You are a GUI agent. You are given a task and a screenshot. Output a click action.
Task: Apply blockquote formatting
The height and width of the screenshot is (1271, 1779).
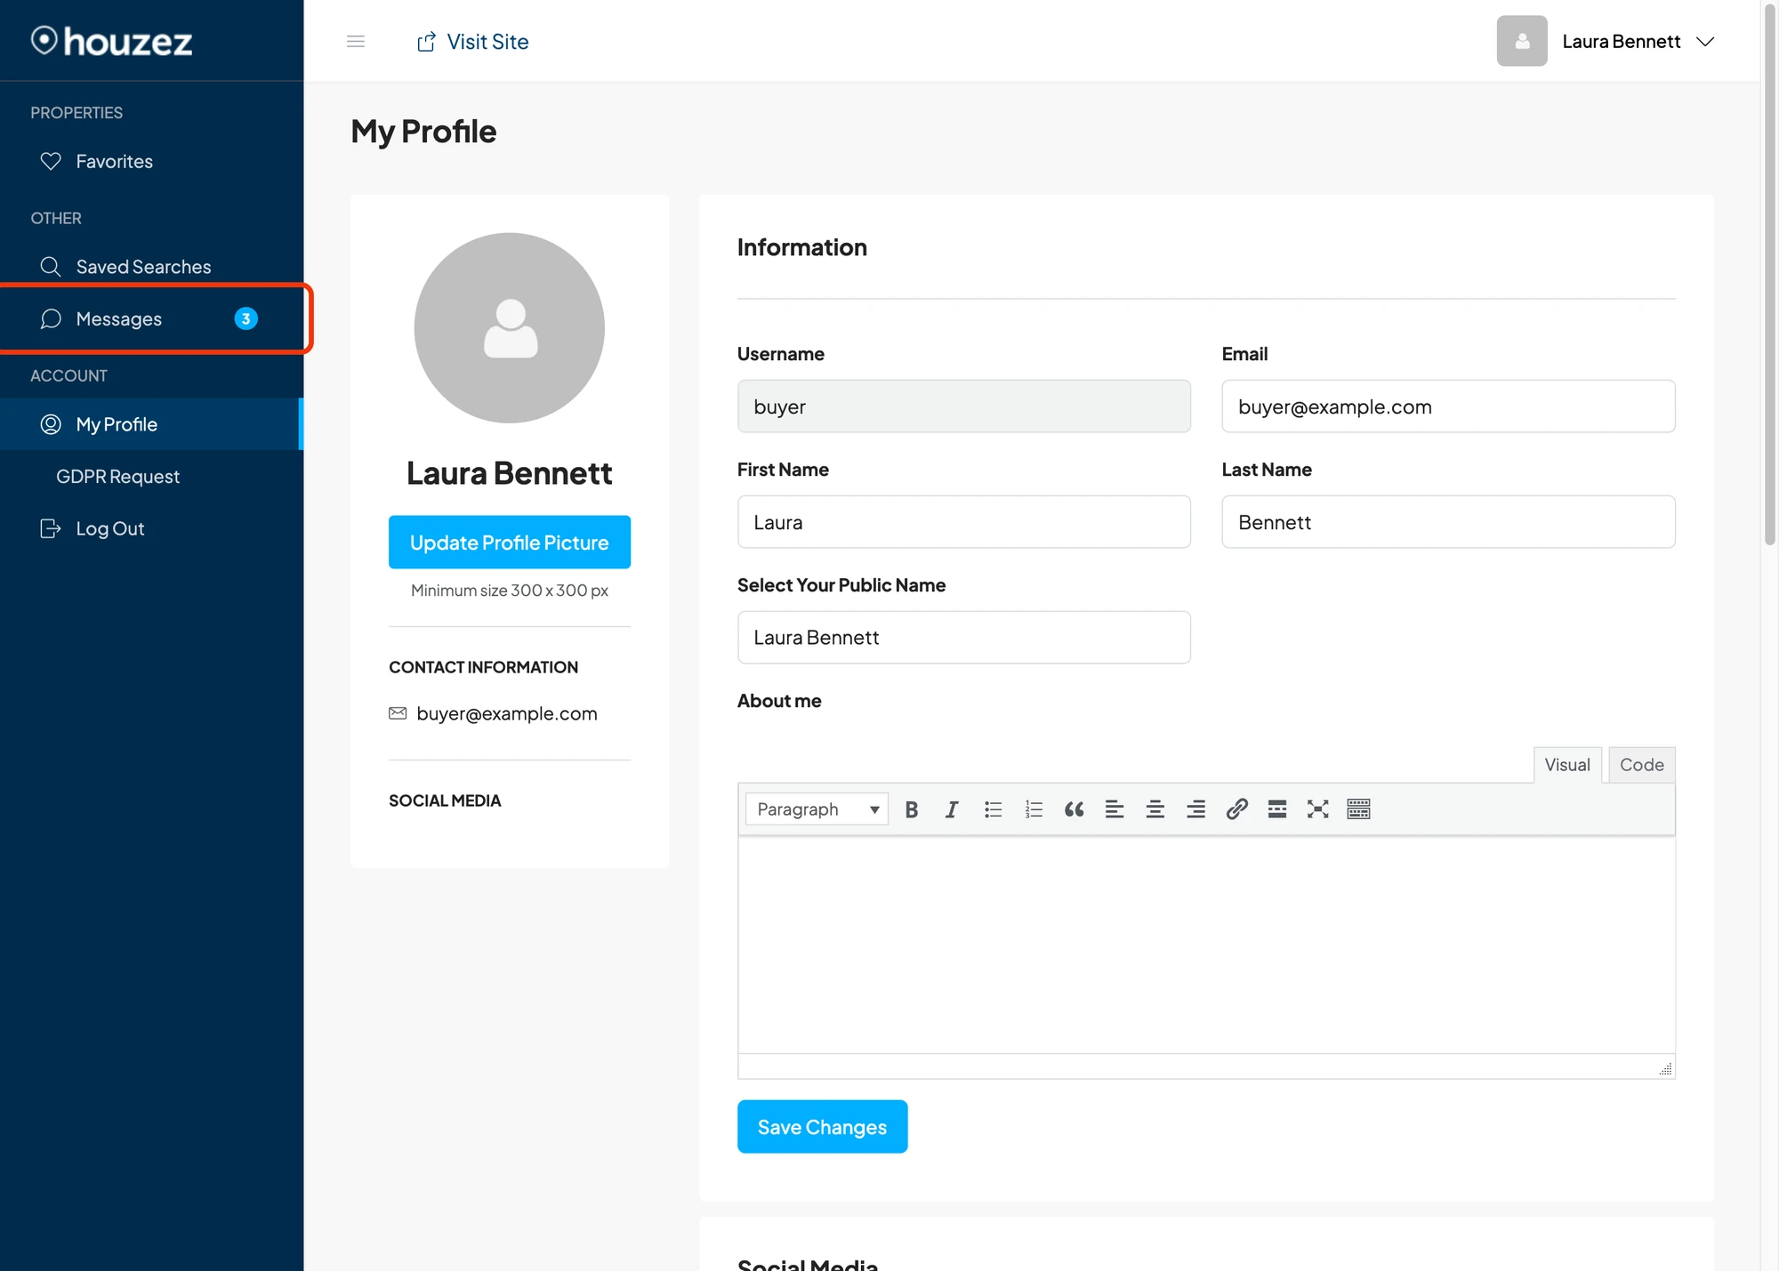pyautogui.click(x=1075, y=809)
